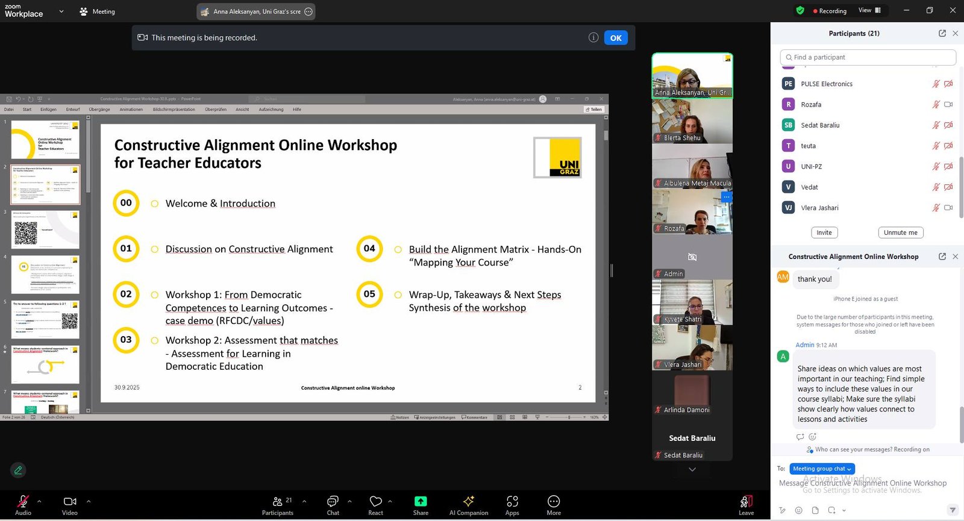964x521 pixels.
Task: Click the Leave meeting icon
Action: (x=746, y=502)
